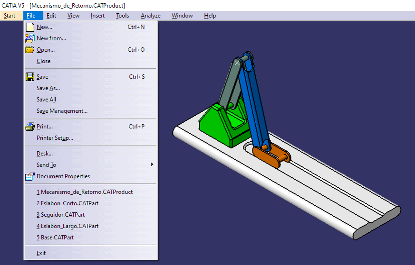Click the New document icon
This screenshot has height=265, width=415.
30,27
